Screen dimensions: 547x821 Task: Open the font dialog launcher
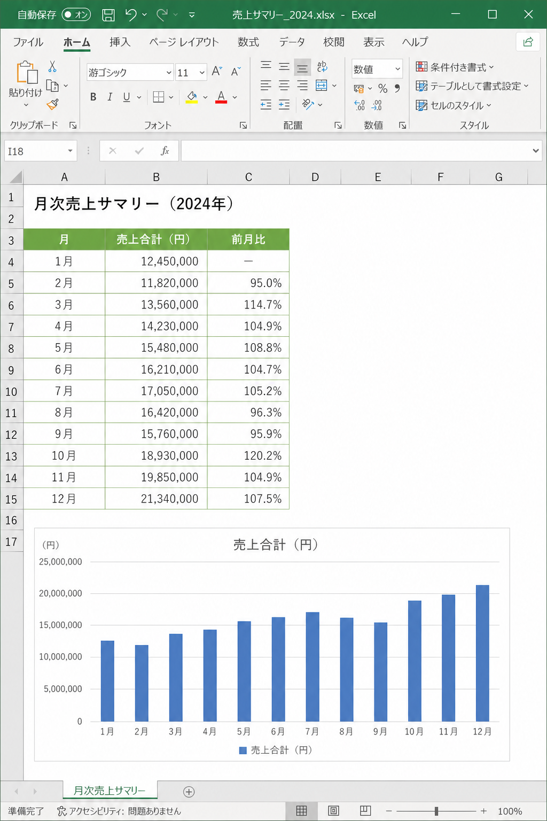tap(243, 125)
